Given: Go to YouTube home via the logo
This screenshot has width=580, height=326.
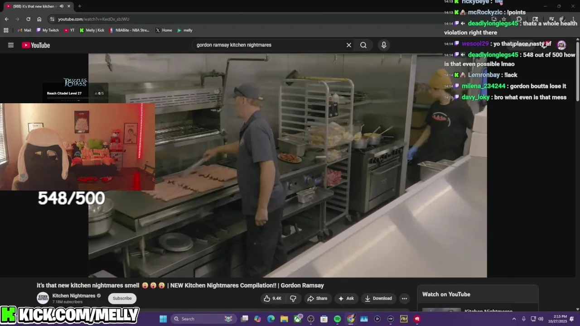Looking at the screenshot, I should pos(36,45).
